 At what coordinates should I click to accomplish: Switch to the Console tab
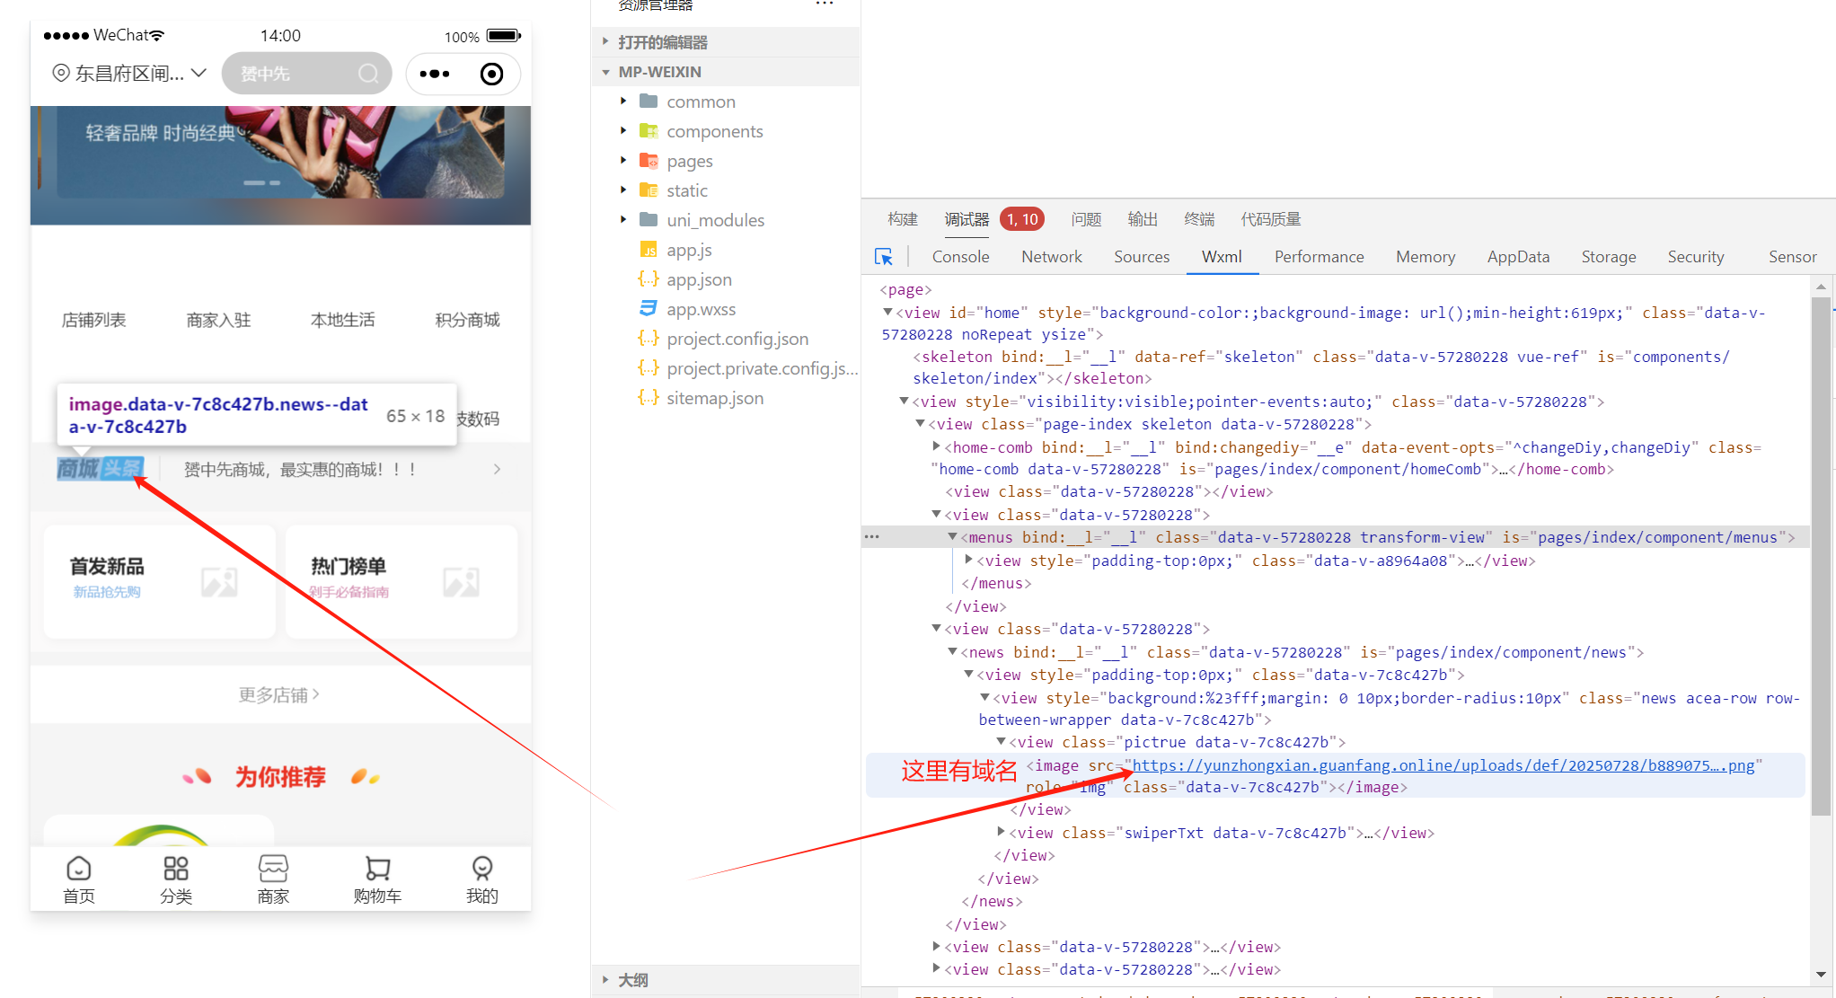pyautogui.click(x=960, y=257)
